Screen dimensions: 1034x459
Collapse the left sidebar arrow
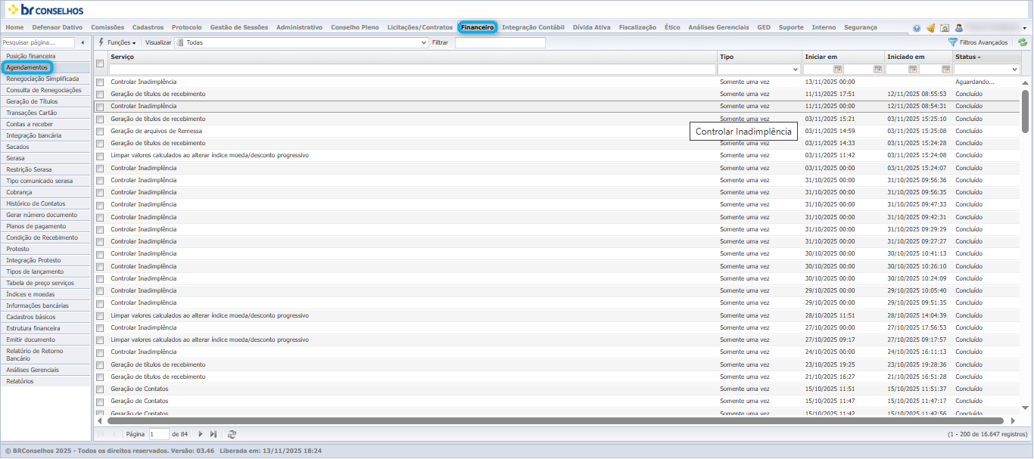83,43
